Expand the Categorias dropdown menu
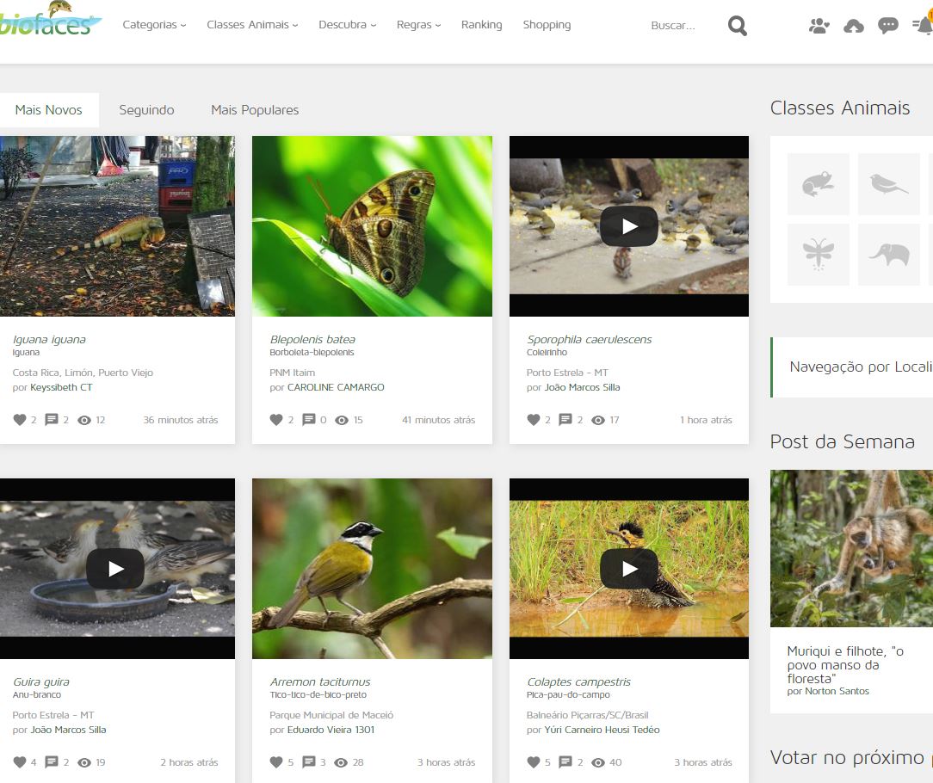 154,25
